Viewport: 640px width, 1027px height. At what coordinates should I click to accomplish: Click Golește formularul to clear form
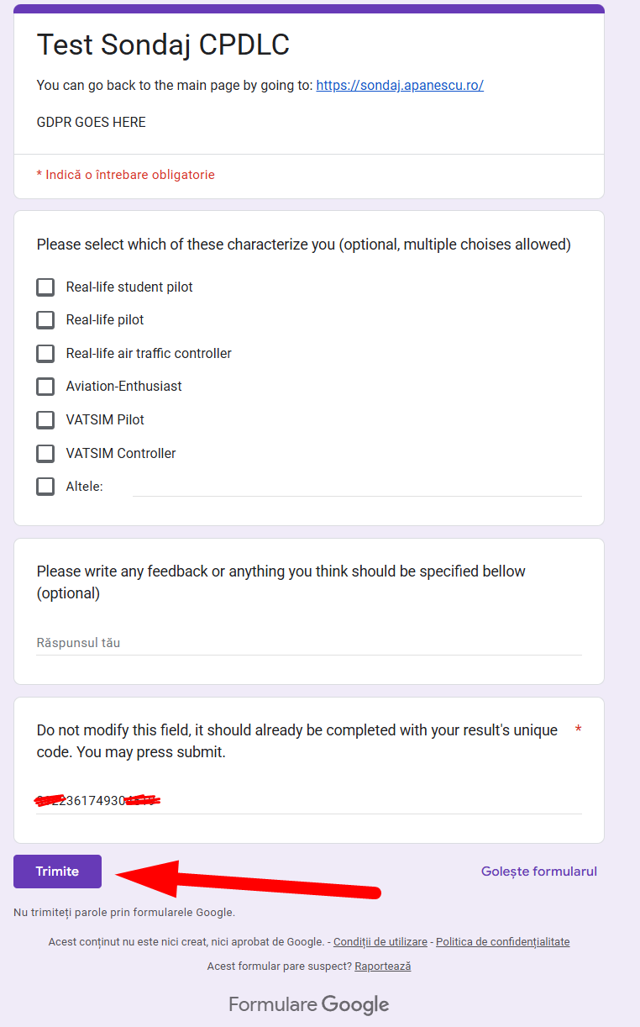(x=539, y=872)
